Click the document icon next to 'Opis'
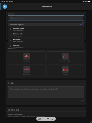 [x=9, y=83]
